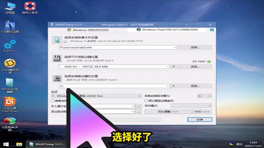This screenshot has height=148, width=264.
Task: Switch to the Windows 2000/XP/2003 tab
Action: [88, 30]
